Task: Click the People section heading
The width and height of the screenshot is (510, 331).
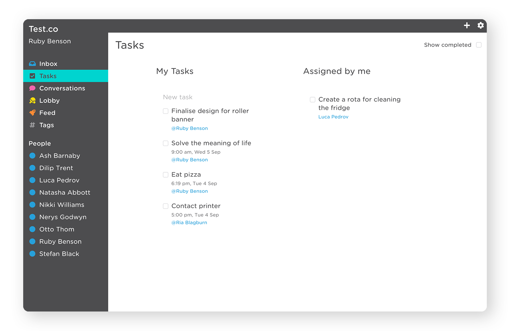Action: [40, 144]
